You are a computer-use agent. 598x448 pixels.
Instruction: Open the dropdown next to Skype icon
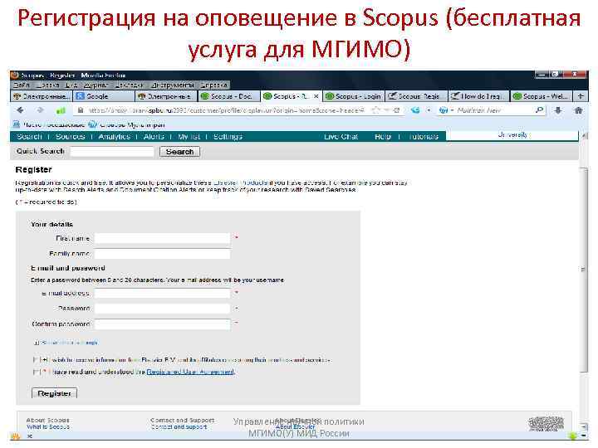click(x=429, y=110)
